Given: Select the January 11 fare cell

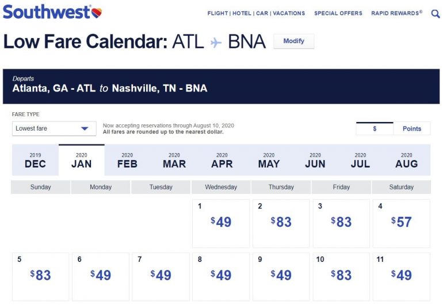Looking at the screenshot, I should [x=402, y=276].
